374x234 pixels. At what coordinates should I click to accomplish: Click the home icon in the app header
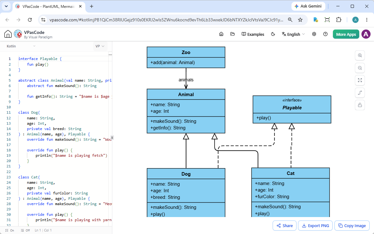(8, 34)
